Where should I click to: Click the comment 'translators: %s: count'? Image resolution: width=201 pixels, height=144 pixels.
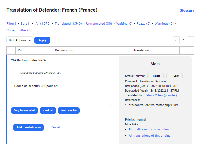(153, 81)
